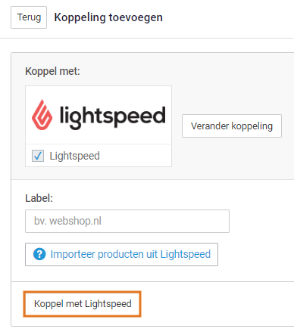Click the outlined box around Importeer producten
294x332 pixels.
point(121,254)
